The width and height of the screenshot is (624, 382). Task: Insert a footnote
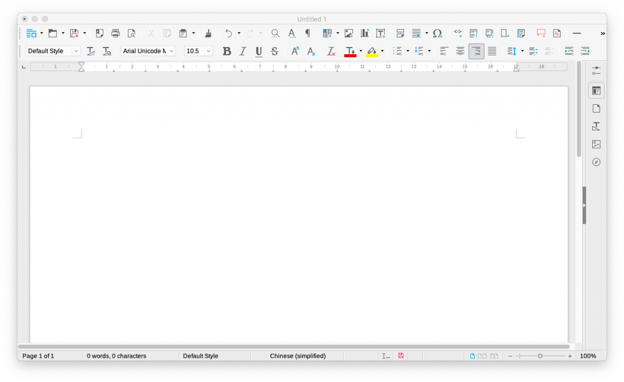(x=473, y=34)
